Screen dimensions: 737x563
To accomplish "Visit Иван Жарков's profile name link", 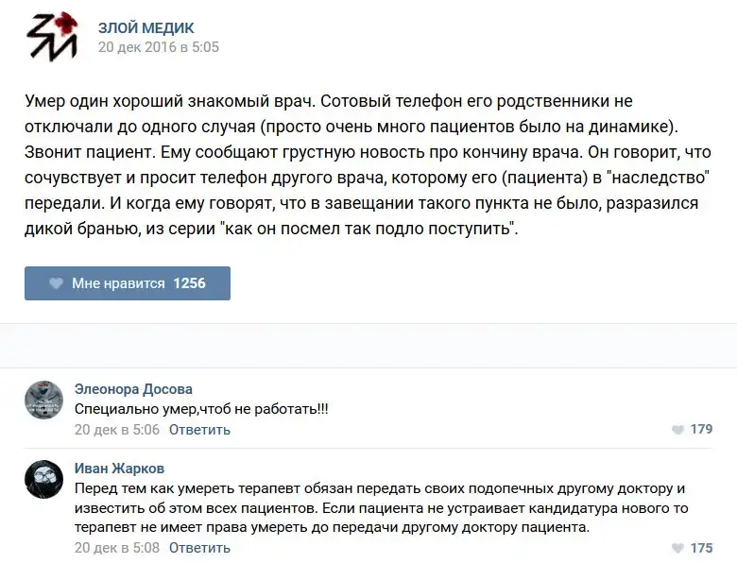I will coord(121,469).
